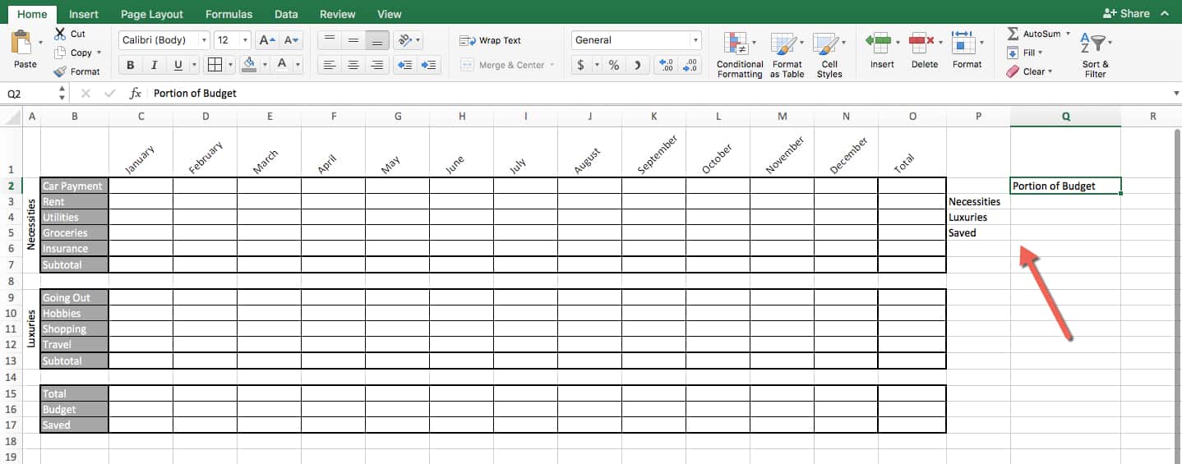1182x464 pixels.
Task: Expand the General number format dropdown
Action: (695, 40)
